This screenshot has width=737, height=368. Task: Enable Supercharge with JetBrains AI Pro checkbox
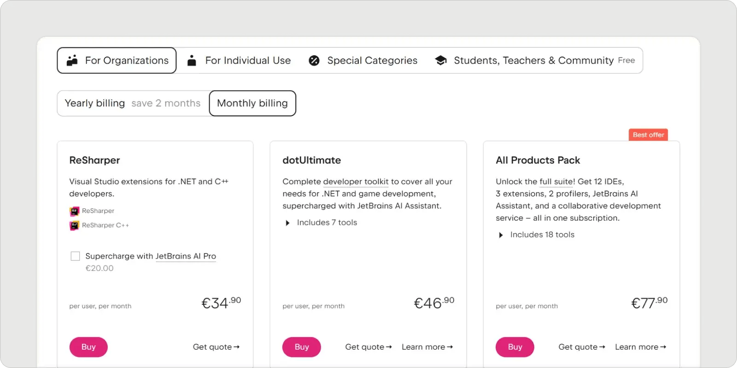click(76, 256)
